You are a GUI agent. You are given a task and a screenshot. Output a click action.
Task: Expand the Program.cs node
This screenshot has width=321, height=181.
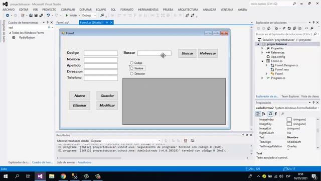tap(262, 78)
